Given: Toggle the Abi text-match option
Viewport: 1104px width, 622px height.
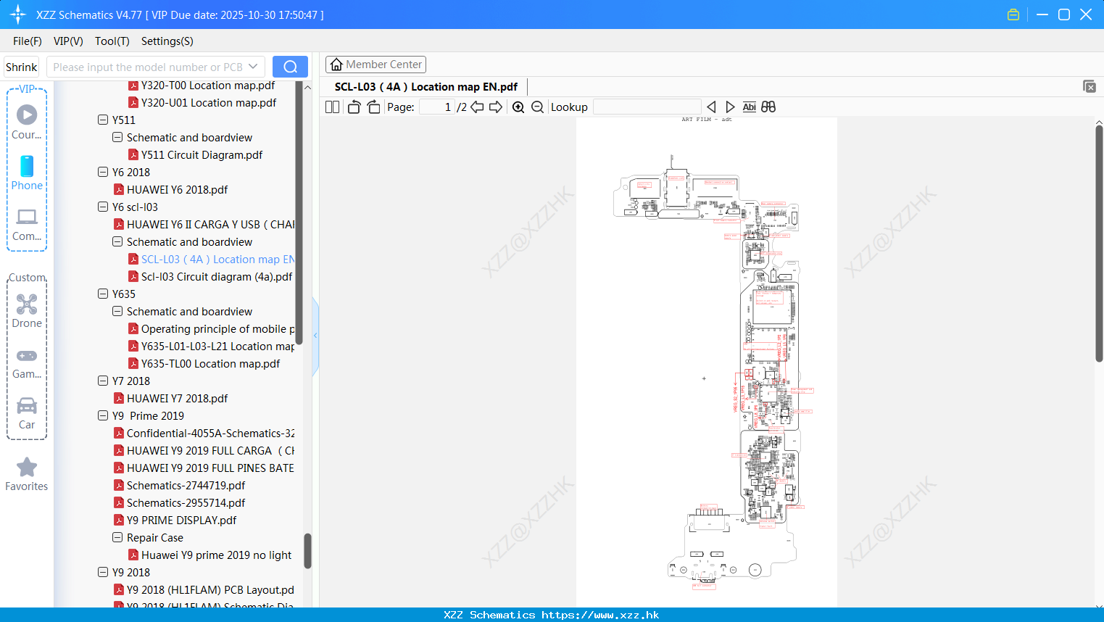Looking at the screenshot, I should pos(749,107).
